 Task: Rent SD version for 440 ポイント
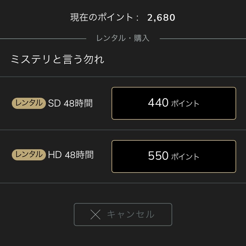(x=174, y=103)
